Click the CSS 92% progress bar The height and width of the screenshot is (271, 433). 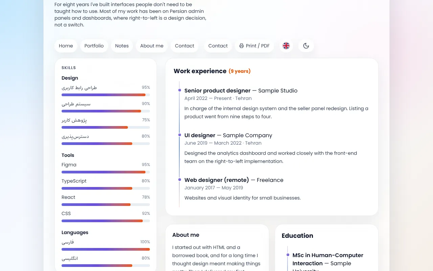tap(106, 221)
